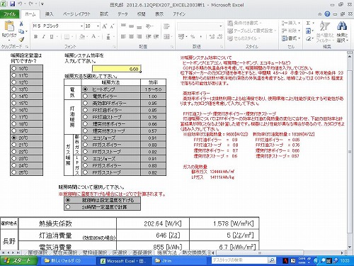354x266 pixels.
Task: Click the horizontal scrollbar right arrow
Action: 343,253
